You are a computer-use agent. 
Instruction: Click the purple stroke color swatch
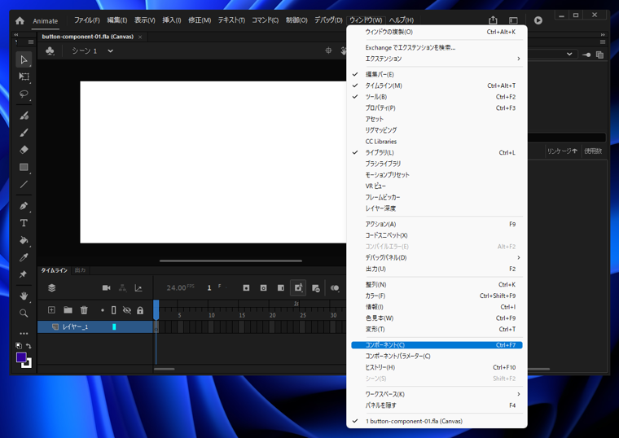(21, 357)
